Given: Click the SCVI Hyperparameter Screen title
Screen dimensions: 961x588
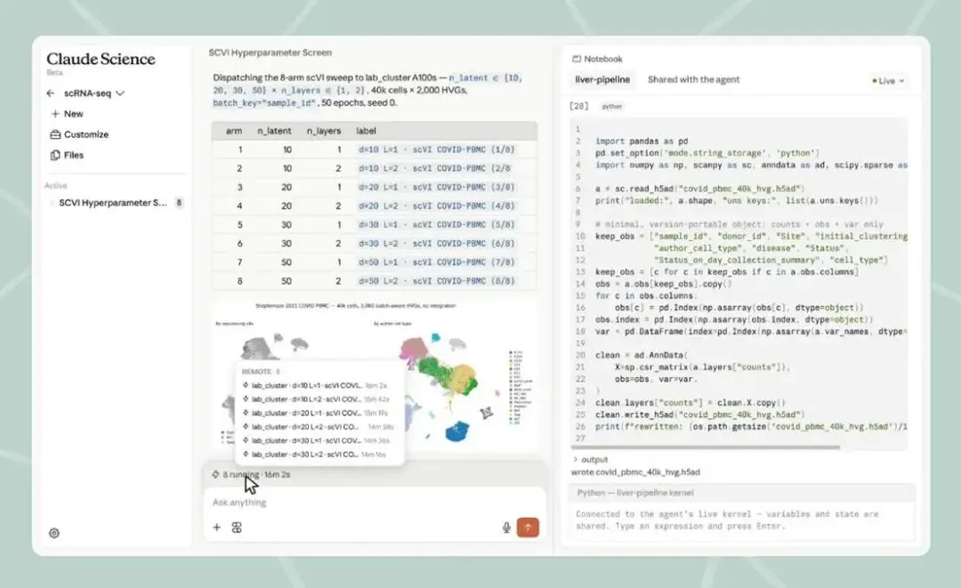Looking at the screenshot, I should (x=271, y=52).
